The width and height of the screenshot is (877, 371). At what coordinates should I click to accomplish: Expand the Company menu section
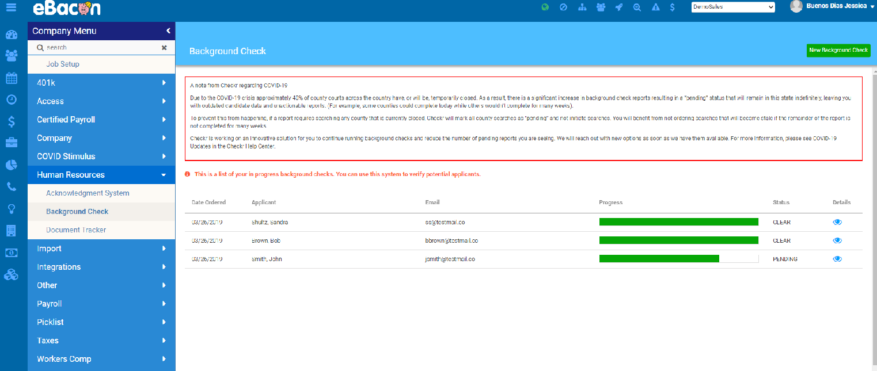[x=101, y=138]
